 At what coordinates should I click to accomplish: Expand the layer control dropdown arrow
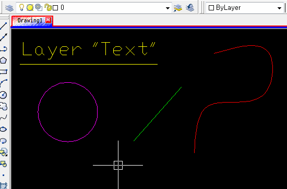(168, 8)
